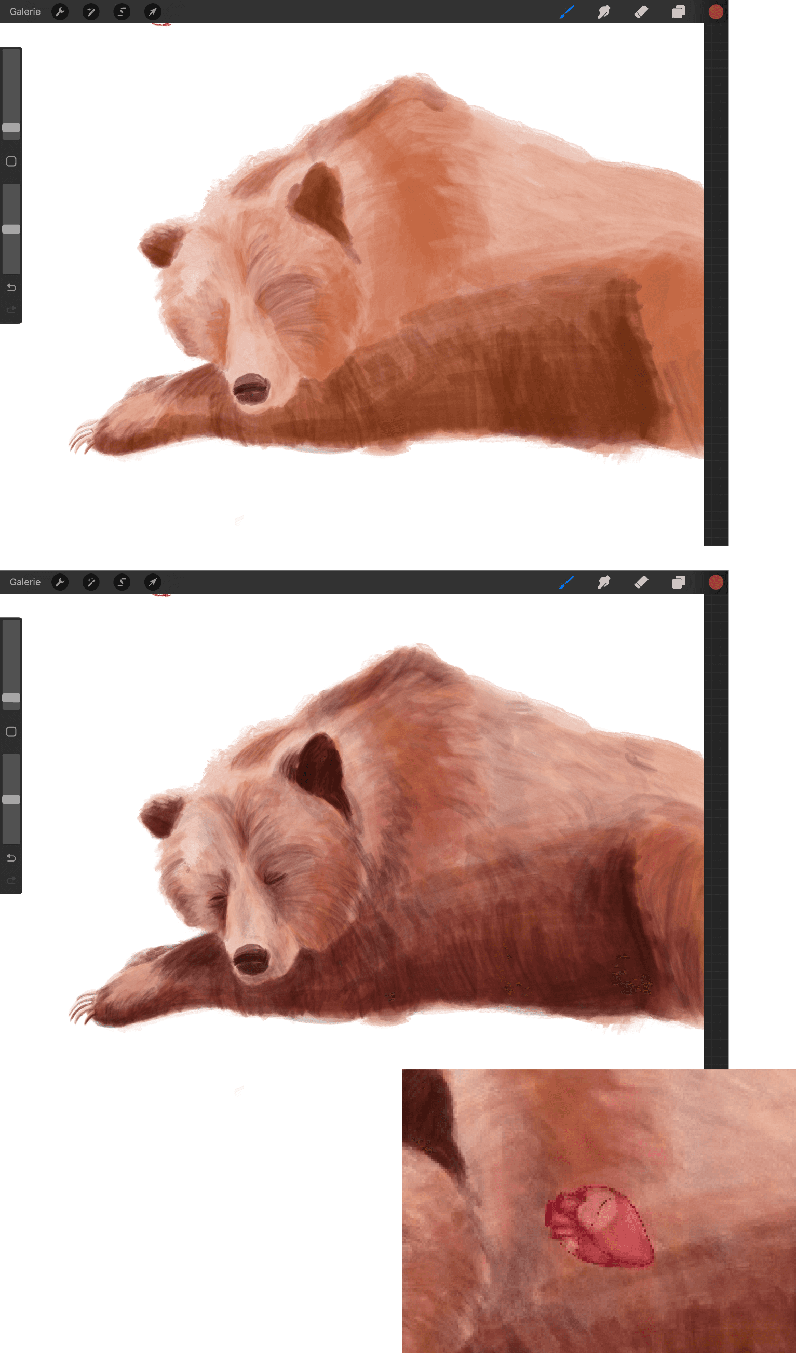The width and height of the screenshot is (796, 1353).
Task: Select the Eraser tool in top screenshot
Action: point(641,12)
